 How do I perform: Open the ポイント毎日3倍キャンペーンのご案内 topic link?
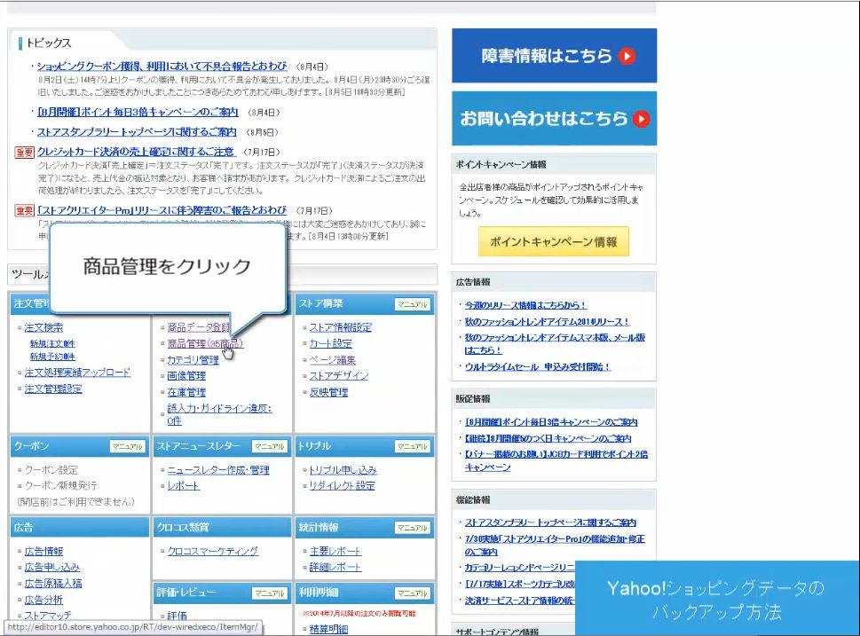point(138,112)
